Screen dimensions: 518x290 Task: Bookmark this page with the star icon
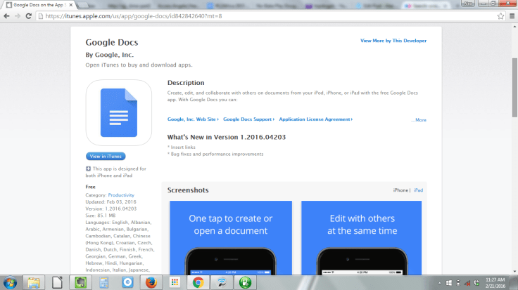tap(501, 16)
